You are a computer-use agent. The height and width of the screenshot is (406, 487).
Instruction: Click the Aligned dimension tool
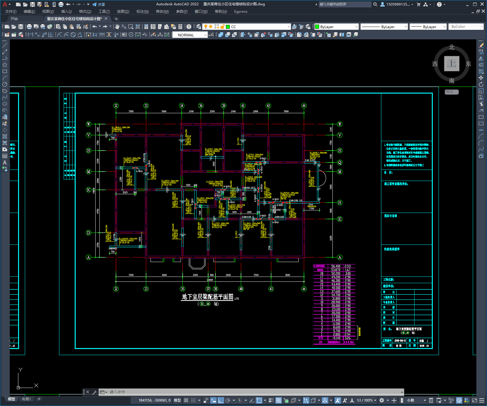[37, 35]
